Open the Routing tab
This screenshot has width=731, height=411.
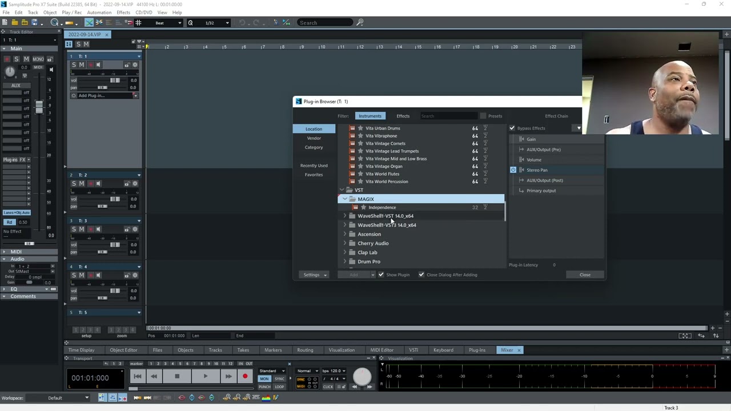(x=305, y=350)
